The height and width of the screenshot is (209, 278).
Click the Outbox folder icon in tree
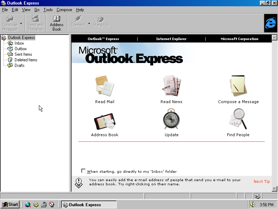pos(10,49)
